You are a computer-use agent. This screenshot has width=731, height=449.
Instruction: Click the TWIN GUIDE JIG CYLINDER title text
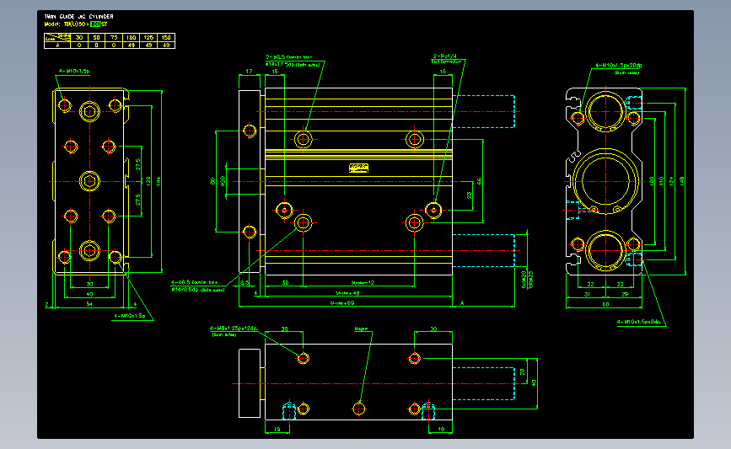pos(78,16)
